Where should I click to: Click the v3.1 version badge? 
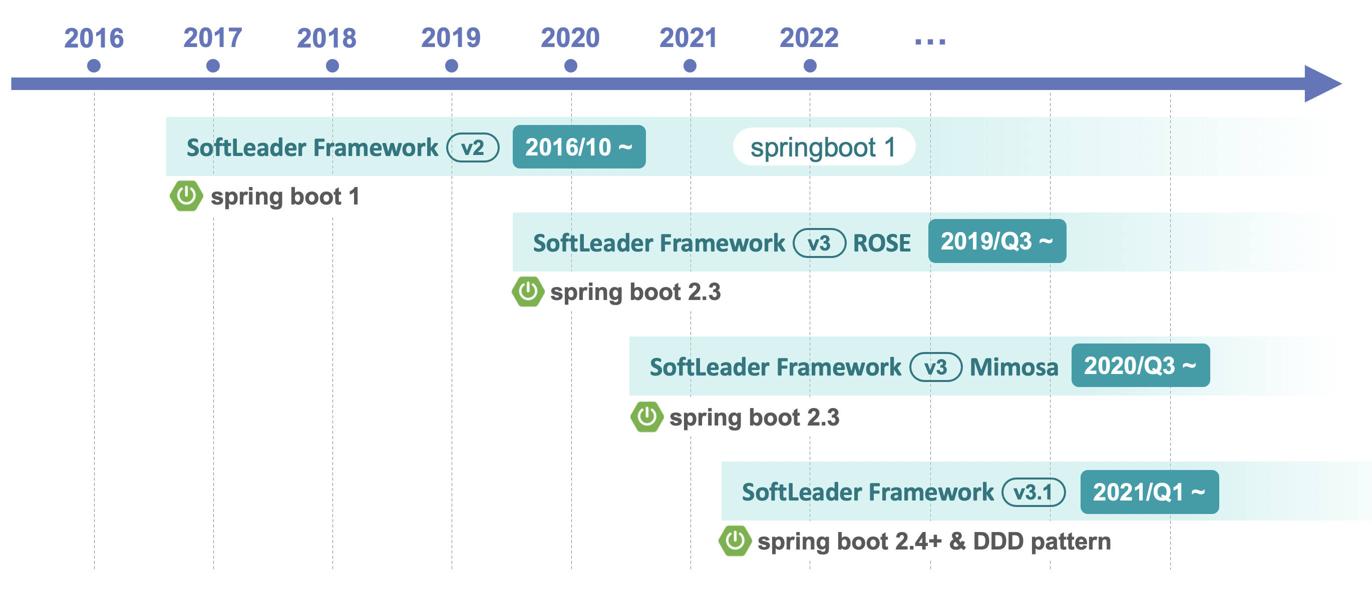click(x=1033, y=492)
